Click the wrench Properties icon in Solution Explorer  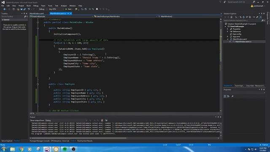click(x=257, y=17)
